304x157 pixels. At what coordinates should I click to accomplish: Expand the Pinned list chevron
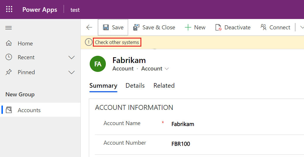71,72
